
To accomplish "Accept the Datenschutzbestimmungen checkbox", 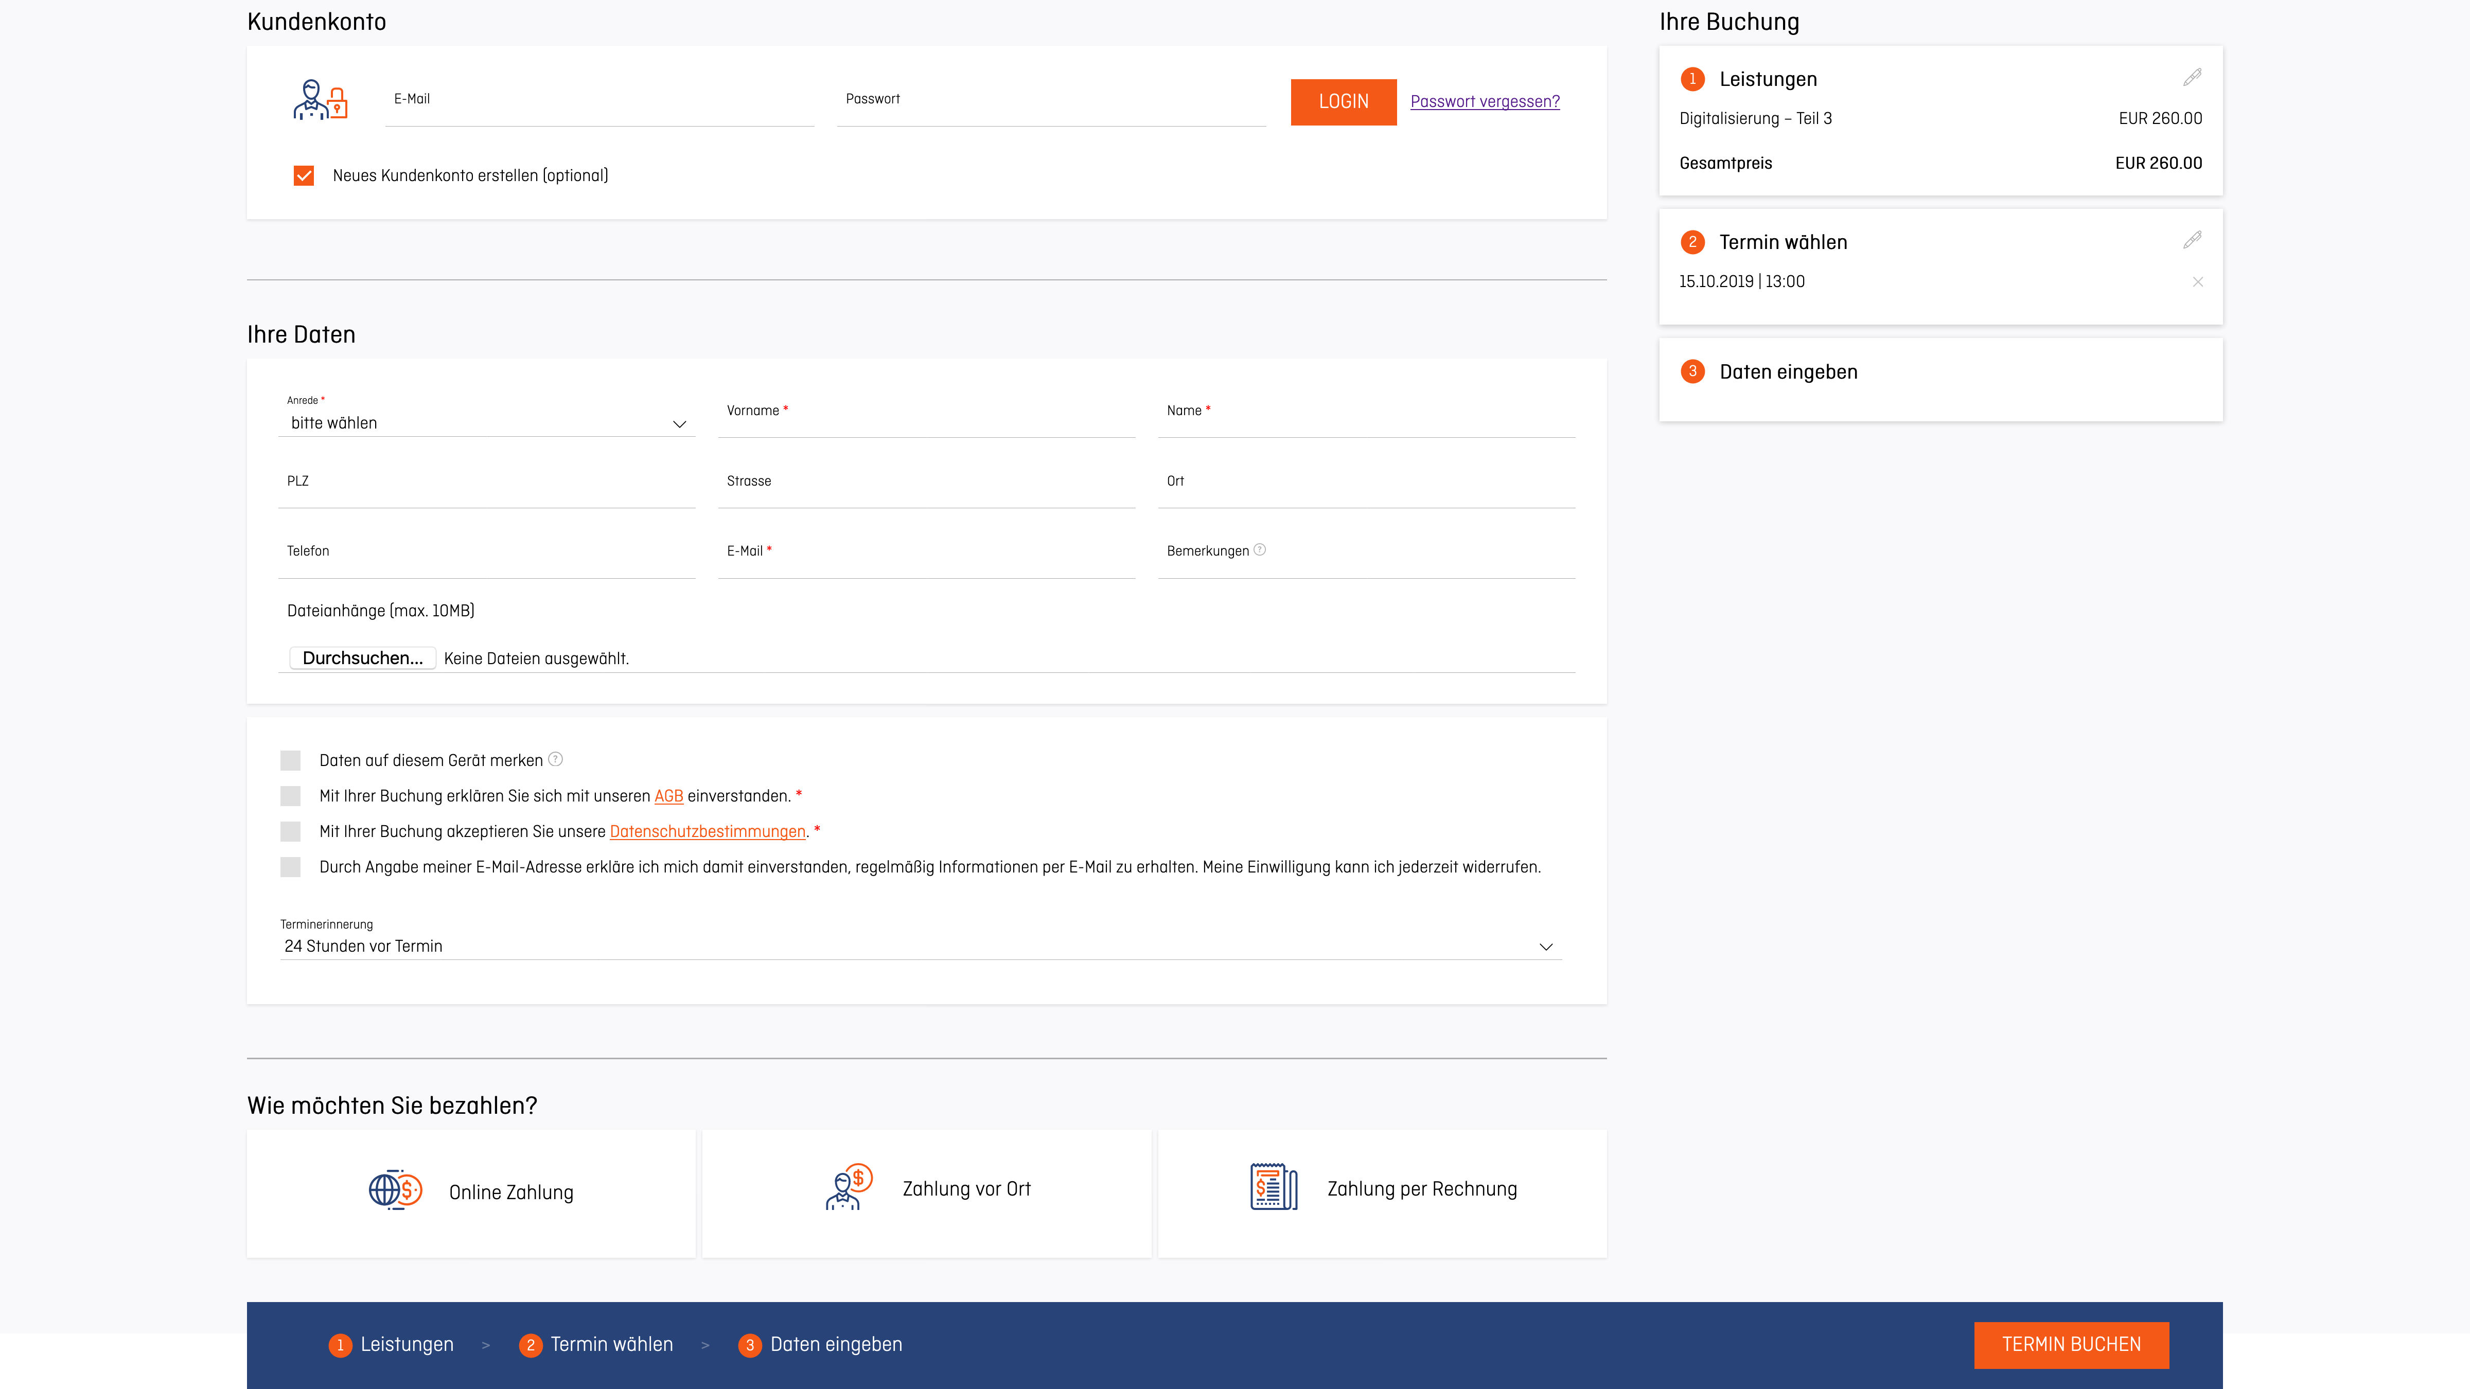I will [x=291, y=831].
